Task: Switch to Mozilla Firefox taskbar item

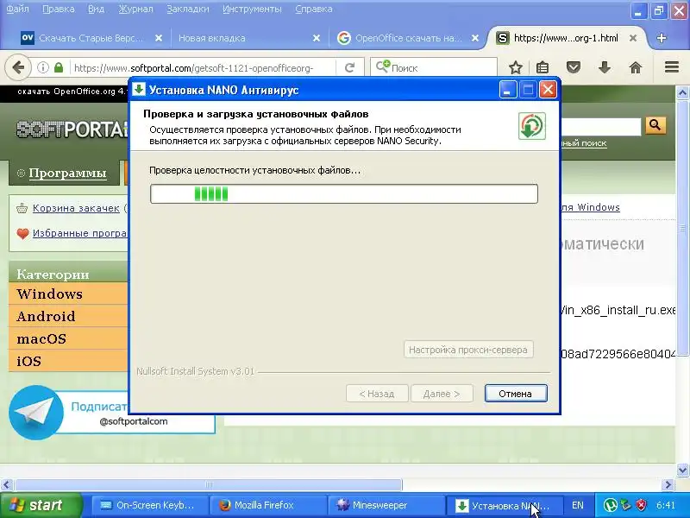Action: click(267, 505)
